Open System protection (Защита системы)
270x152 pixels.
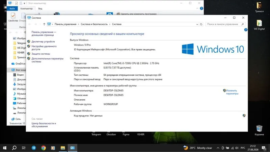point(40,54)
